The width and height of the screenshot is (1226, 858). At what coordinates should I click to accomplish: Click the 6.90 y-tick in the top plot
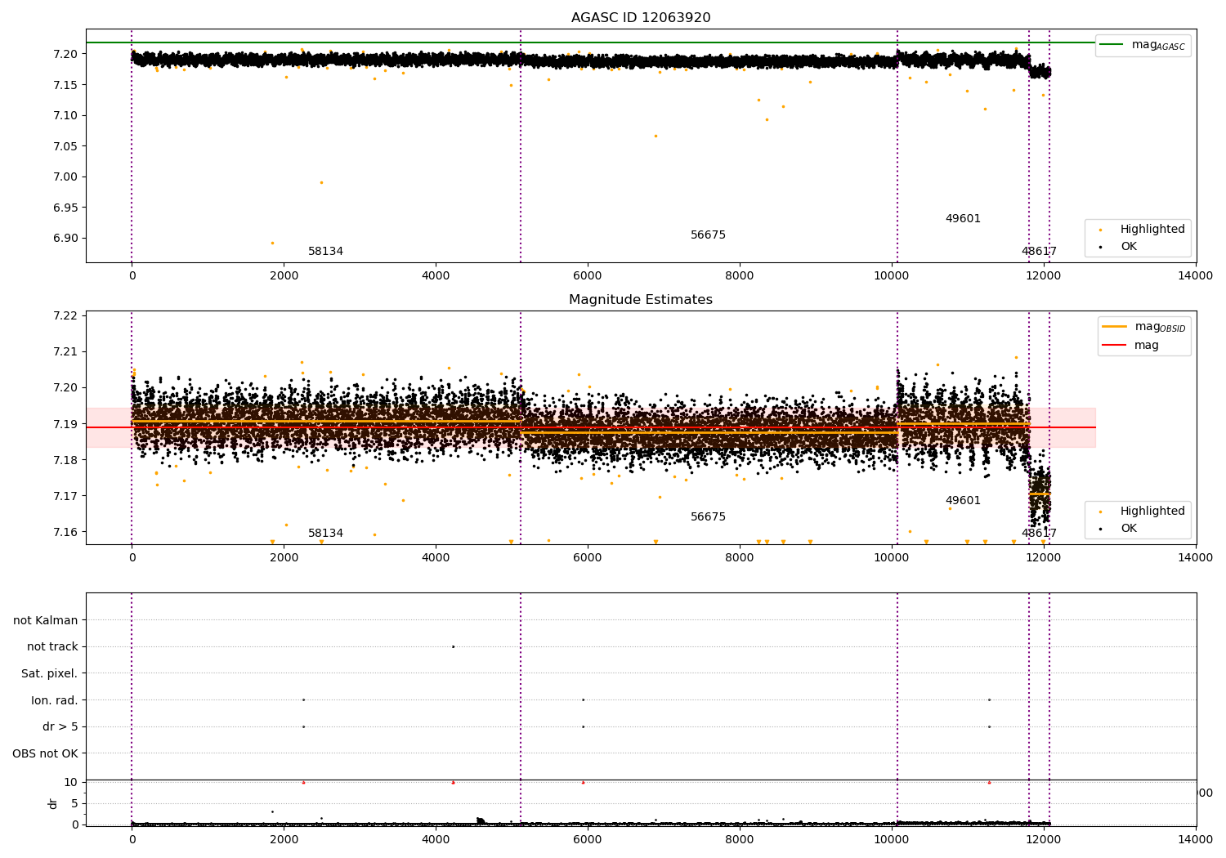click(x=65, y=238)
